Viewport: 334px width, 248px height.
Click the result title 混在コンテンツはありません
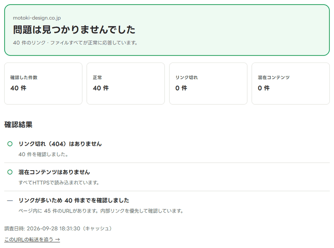(54, 172)
